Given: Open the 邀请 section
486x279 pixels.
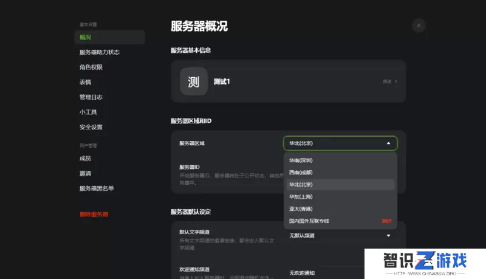Looking at the screenshot, I should [x=85, y=173].
